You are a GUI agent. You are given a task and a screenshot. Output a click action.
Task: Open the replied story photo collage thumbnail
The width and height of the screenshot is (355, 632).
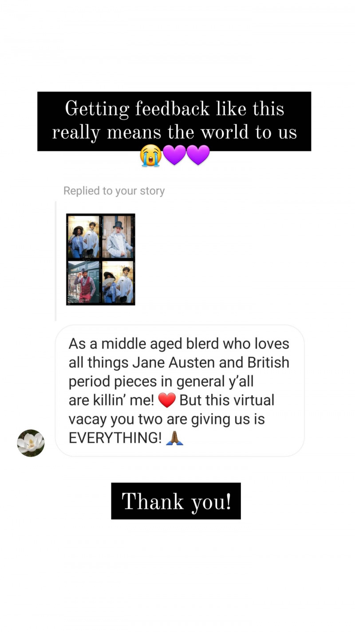click(100, 260)
